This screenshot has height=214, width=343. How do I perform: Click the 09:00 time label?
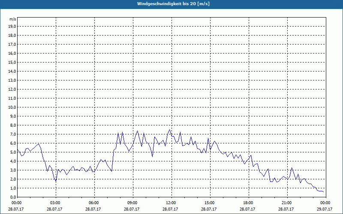(133, 203)
